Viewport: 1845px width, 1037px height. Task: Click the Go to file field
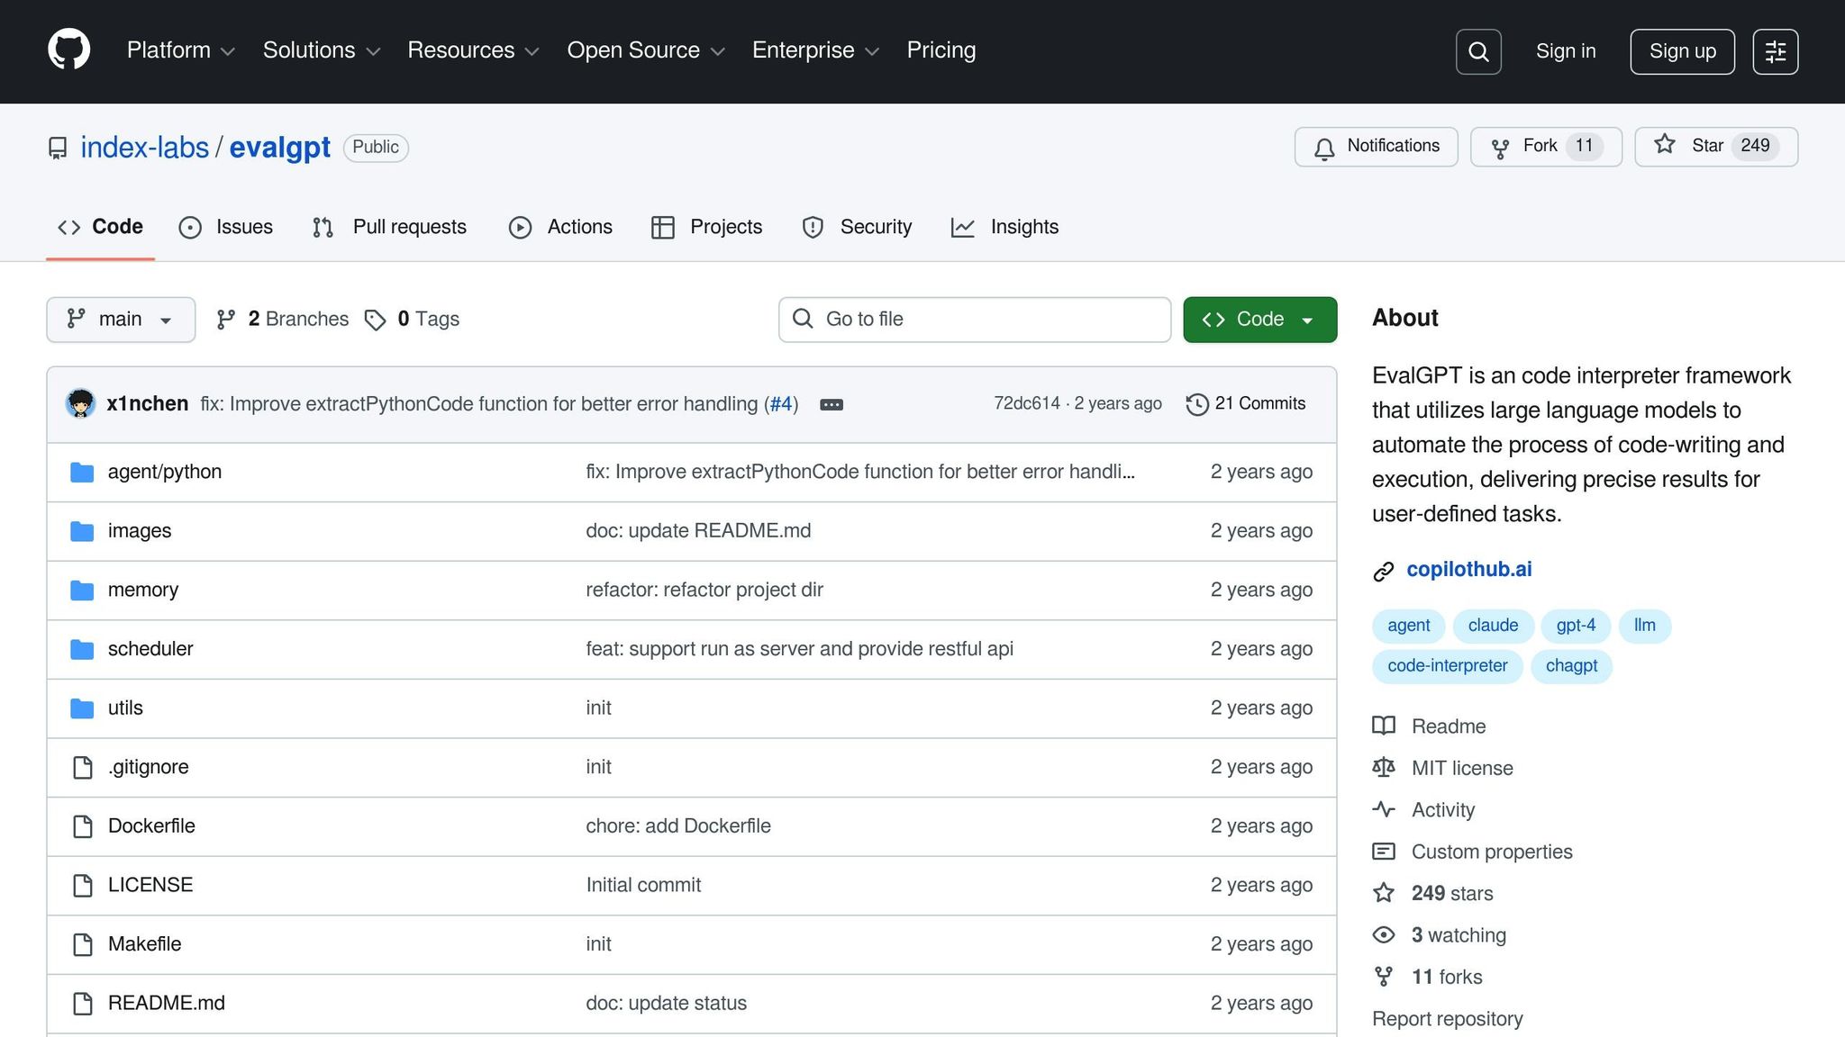click(974, 320)
